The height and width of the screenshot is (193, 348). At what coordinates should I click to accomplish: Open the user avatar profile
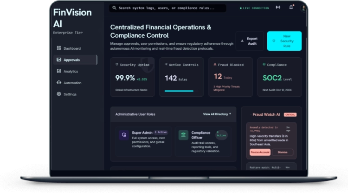pos(303,8)
